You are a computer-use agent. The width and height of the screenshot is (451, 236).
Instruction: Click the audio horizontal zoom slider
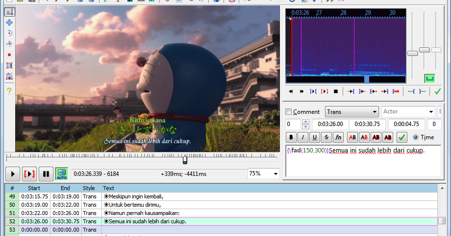tap(412, 53)
